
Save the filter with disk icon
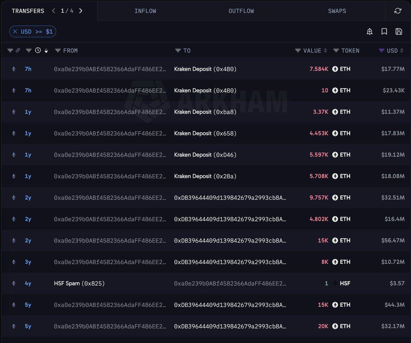coord(399,32)
